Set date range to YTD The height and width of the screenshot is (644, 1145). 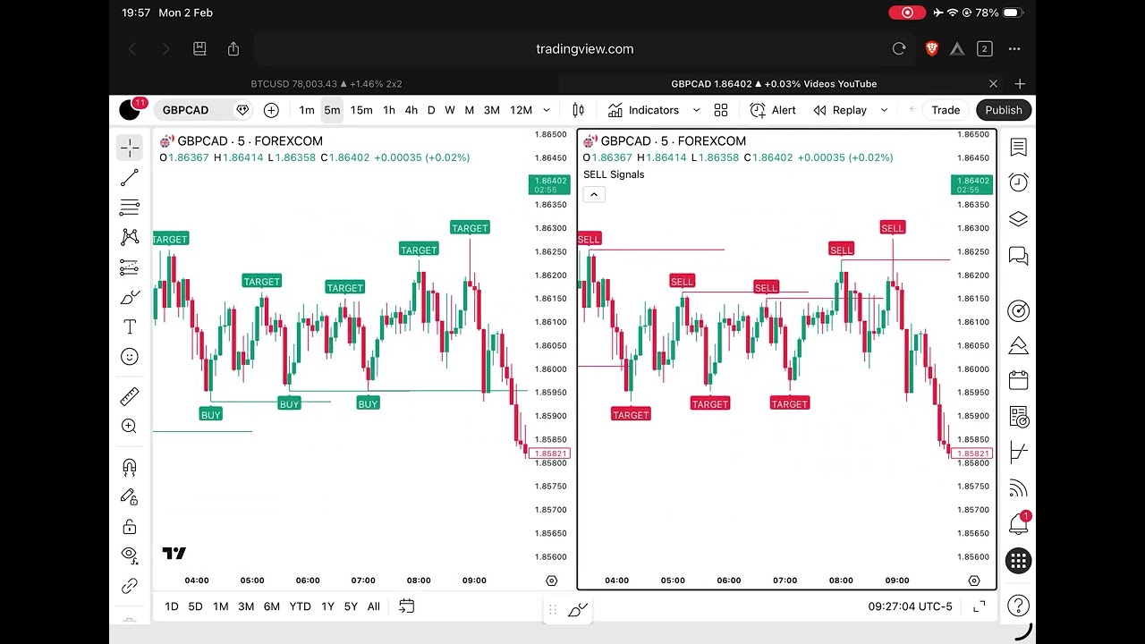(x=301, y=606)
